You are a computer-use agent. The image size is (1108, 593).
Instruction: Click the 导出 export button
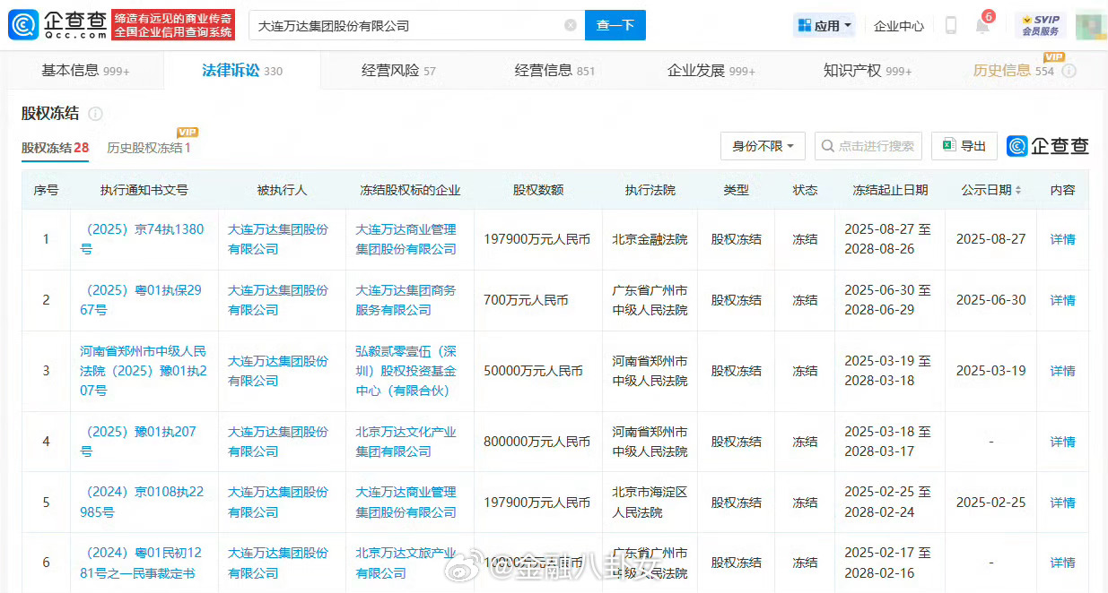point(964,146)
